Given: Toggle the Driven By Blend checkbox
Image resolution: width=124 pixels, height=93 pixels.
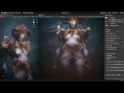Looking at the screenshot, I should click(118, 49).
